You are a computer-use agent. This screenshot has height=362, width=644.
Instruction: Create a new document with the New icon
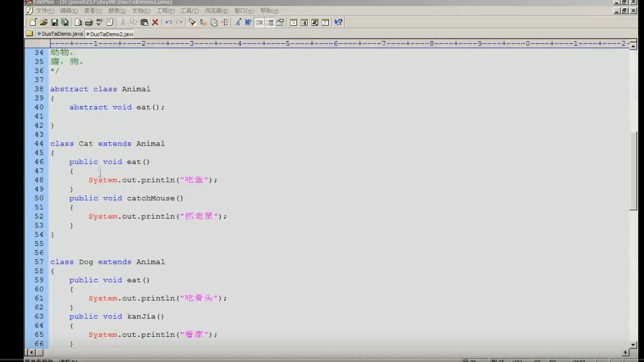(x=33, y=22)
